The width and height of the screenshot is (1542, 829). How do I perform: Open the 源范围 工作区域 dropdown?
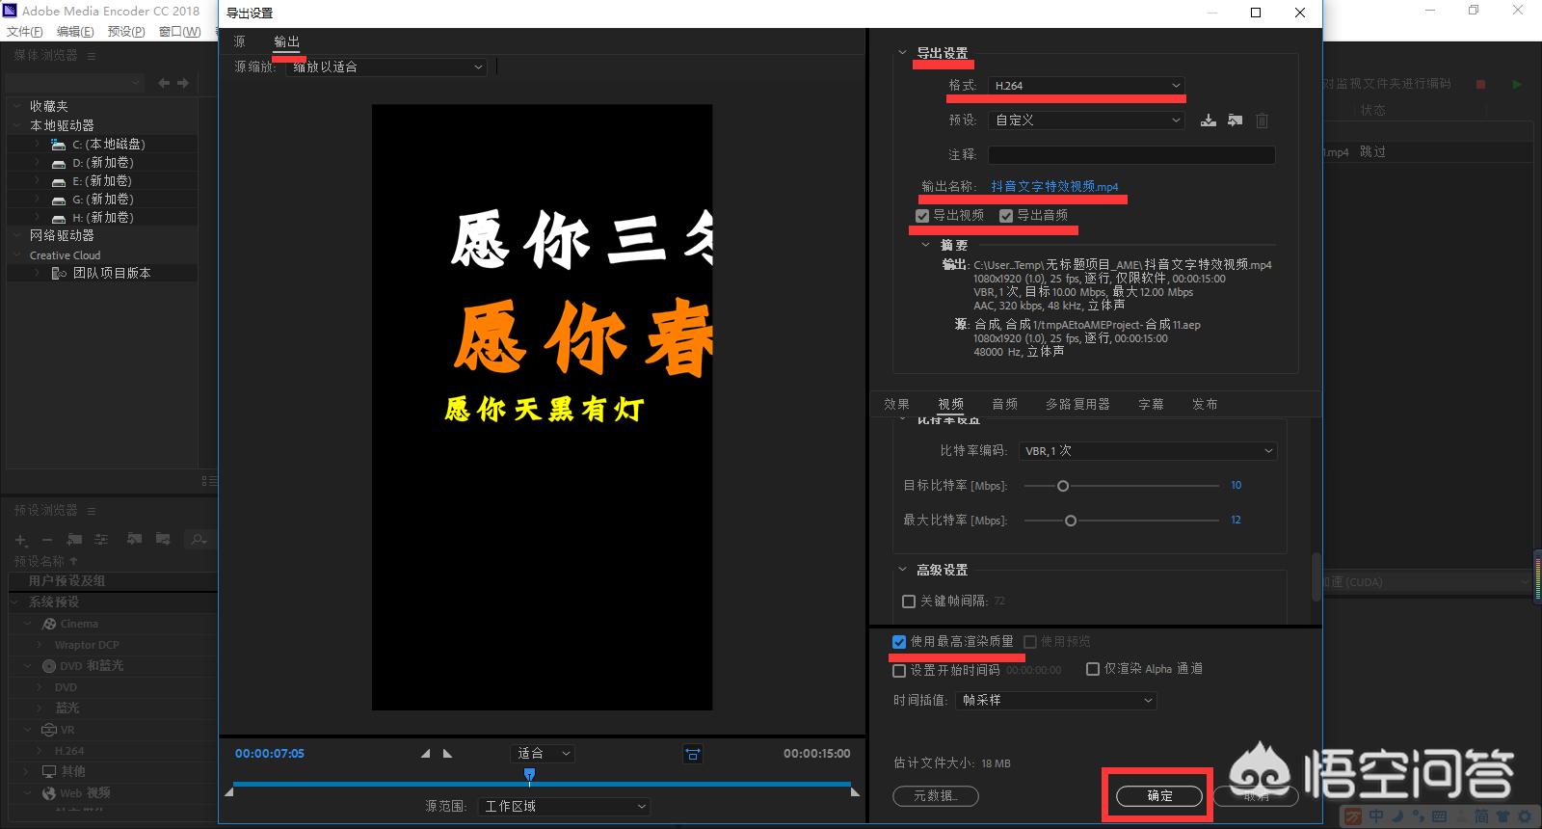[564, 806]
